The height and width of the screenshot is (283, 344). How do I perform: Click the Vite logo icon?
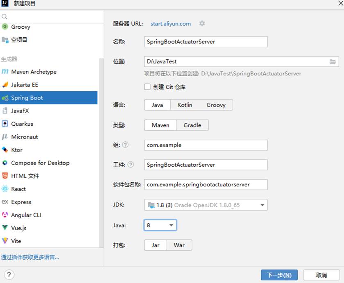click(x=5, y=241)
